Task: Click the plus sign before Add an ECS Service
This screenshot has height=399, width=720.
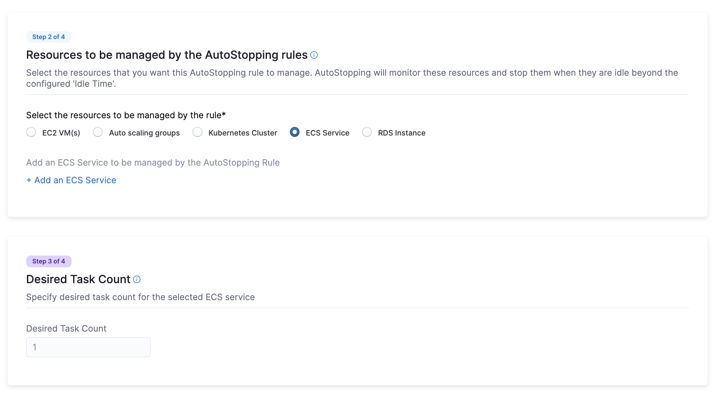Action: click(x=29, y=180)
